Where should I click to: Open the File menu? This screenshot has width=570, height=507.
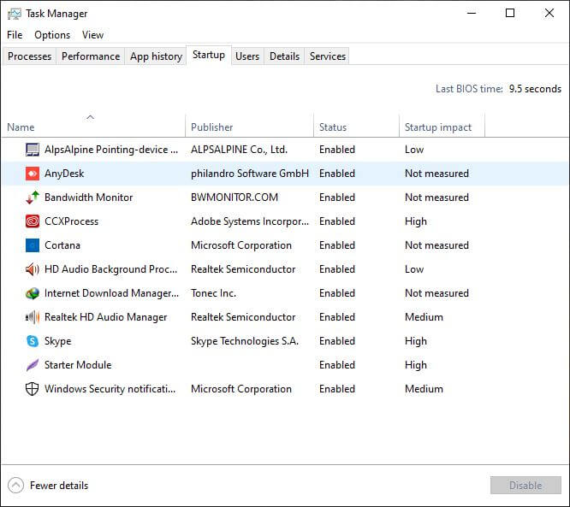coord(15,35)
